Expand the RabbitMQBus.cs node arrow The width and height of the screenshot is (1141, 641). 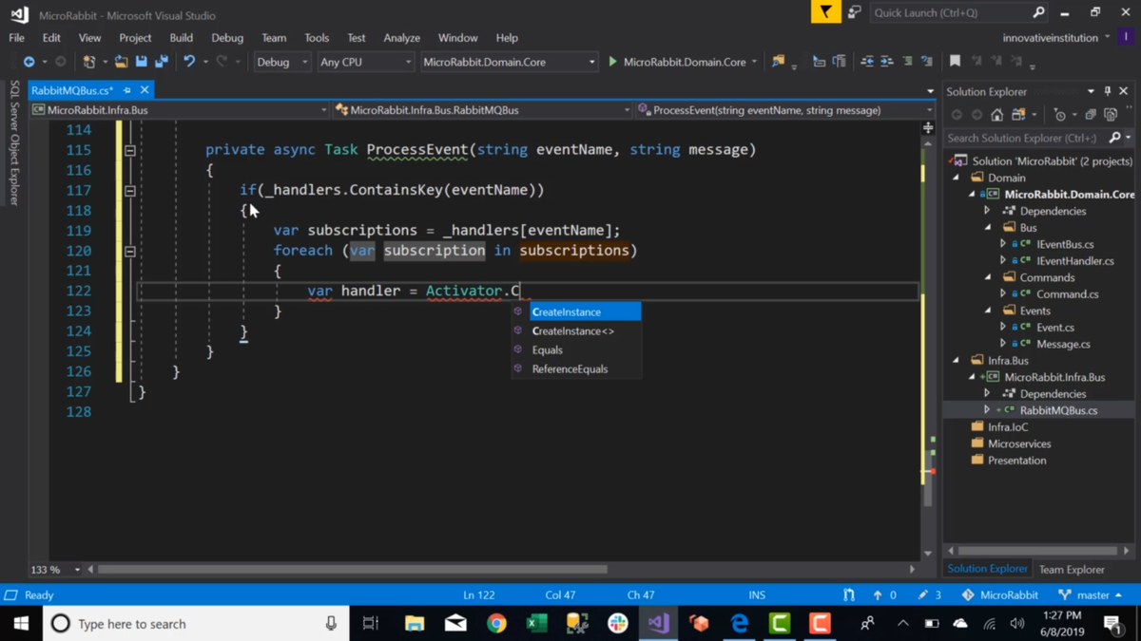(x=987, y=410)
